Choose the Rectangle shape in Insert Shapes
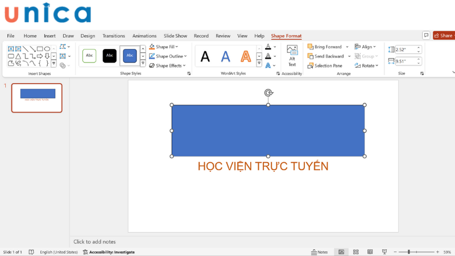 40,49
